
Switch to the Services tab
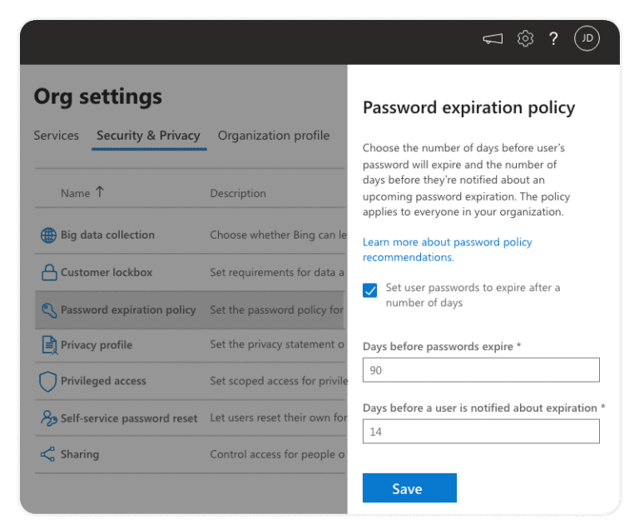tap(57, 136)
